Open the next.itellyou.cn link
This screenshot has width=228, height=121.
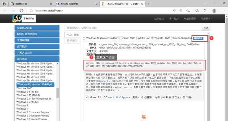tap(120, 97)
